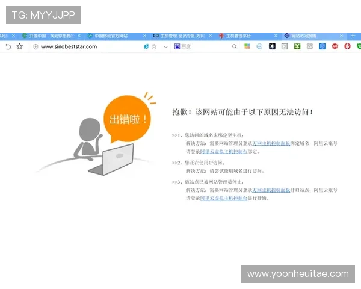Click the orange 出错啦！ speech bubble
This screenshot has height=289, width=361.
click(127, 119)
